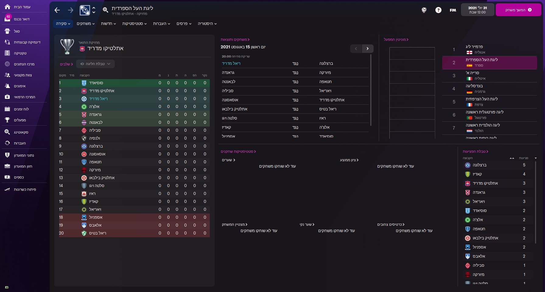
Task: Select ריאל מדריד in the league table
Action: click(134, 99)
